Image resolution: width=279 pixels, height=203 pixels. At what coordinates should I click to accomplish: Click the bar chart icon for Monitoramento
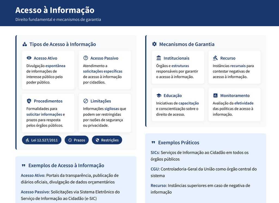click(x=215, y=95)
